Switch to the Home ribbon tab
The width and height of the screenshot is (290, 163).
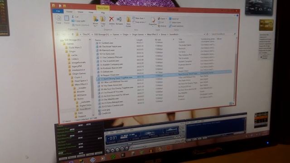[69, 11]
